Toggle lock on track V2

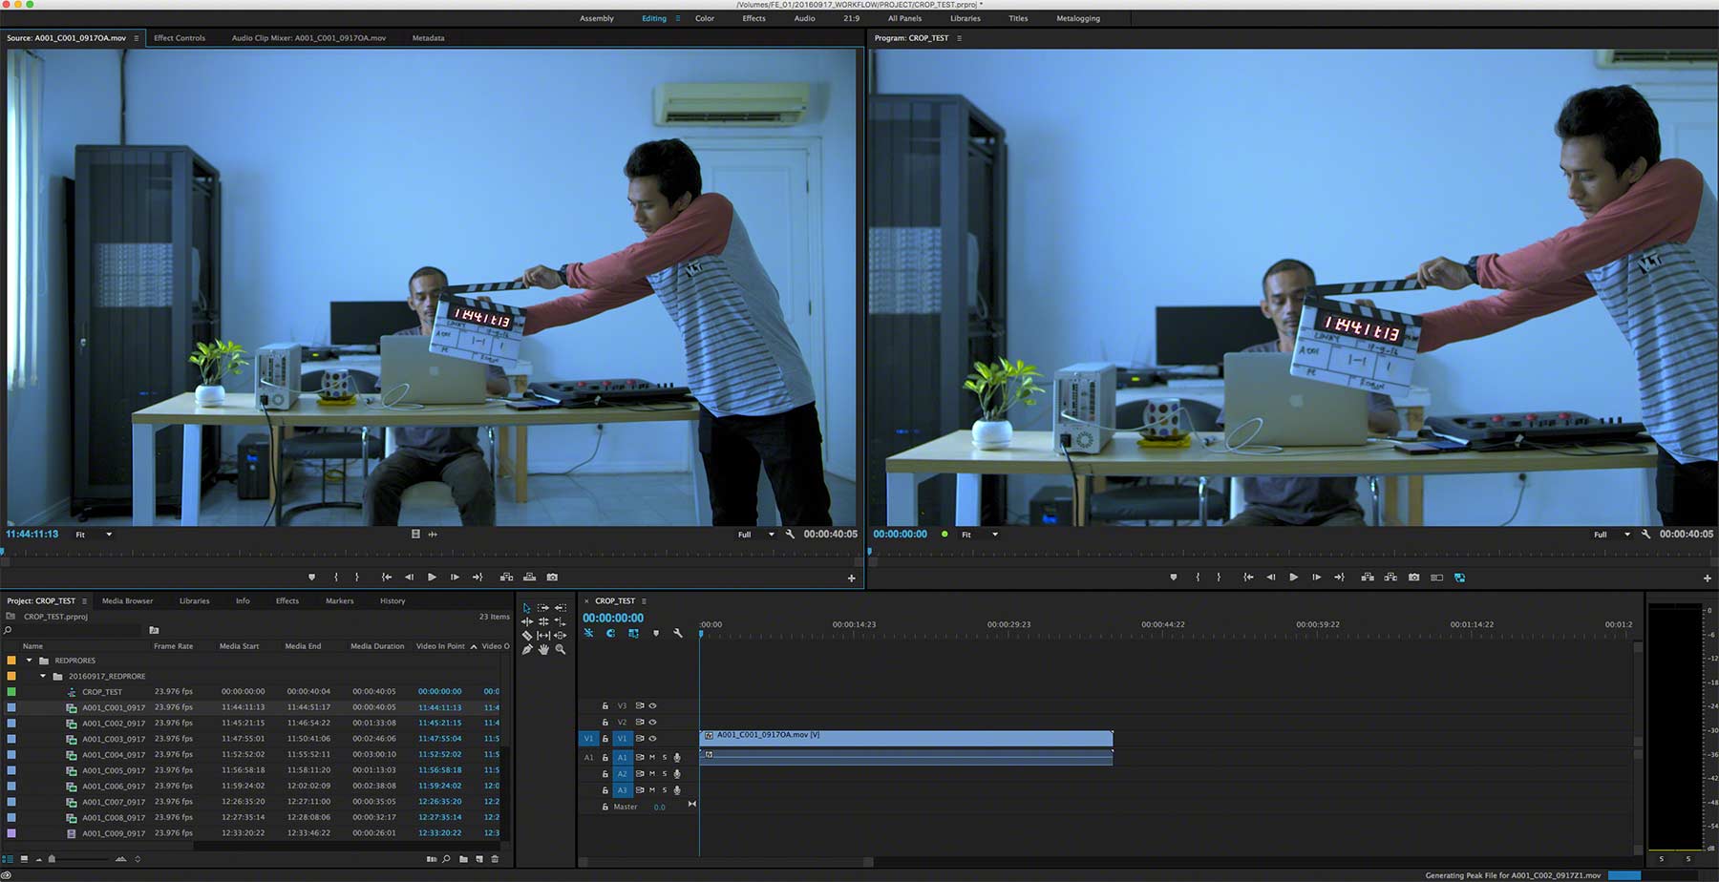click(x=605, y=723)
